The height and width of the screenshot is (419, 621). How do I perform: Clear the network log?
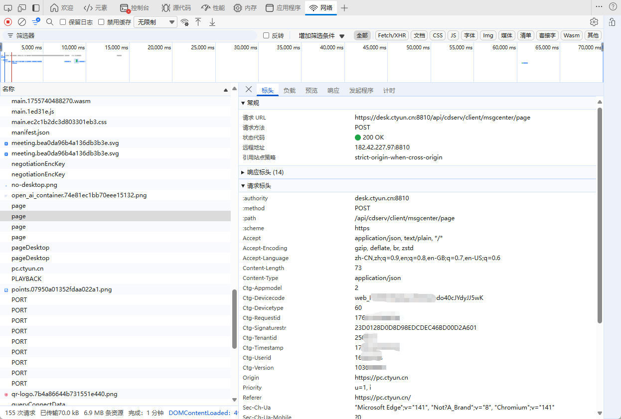pos(22,22)
